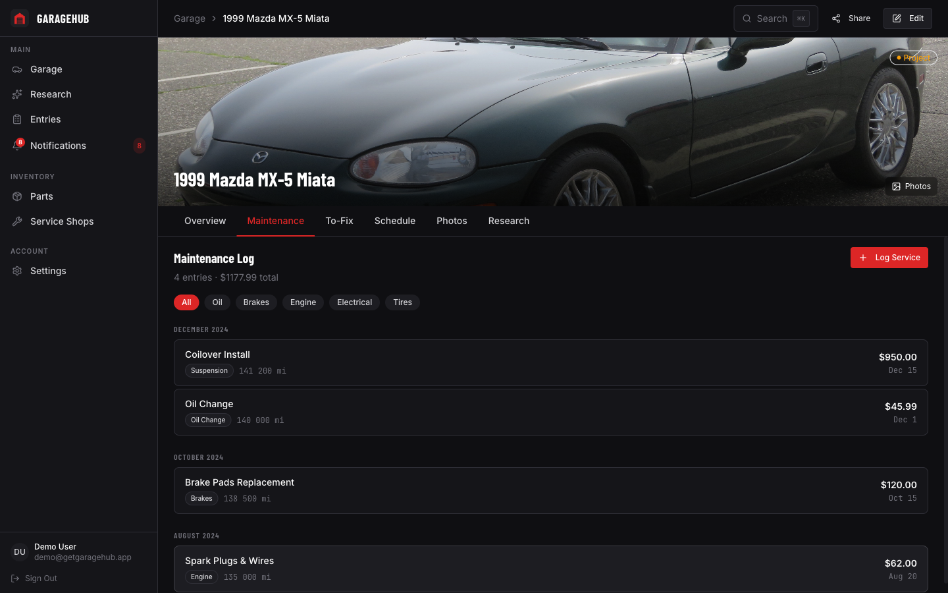The image size is (948, 593).
Task: Click the Log Service button
Action: click(x=889, y=258)
